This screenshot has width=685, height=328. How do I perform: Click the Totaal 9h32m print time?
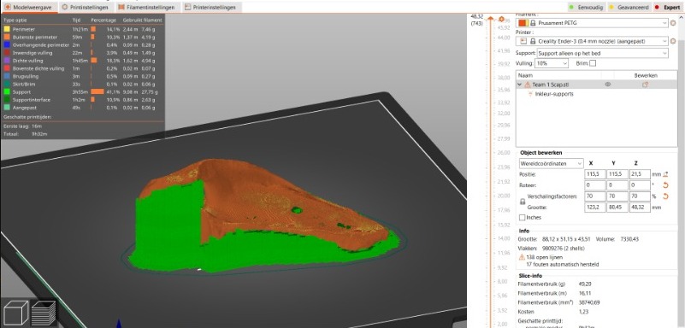point(26,134)
